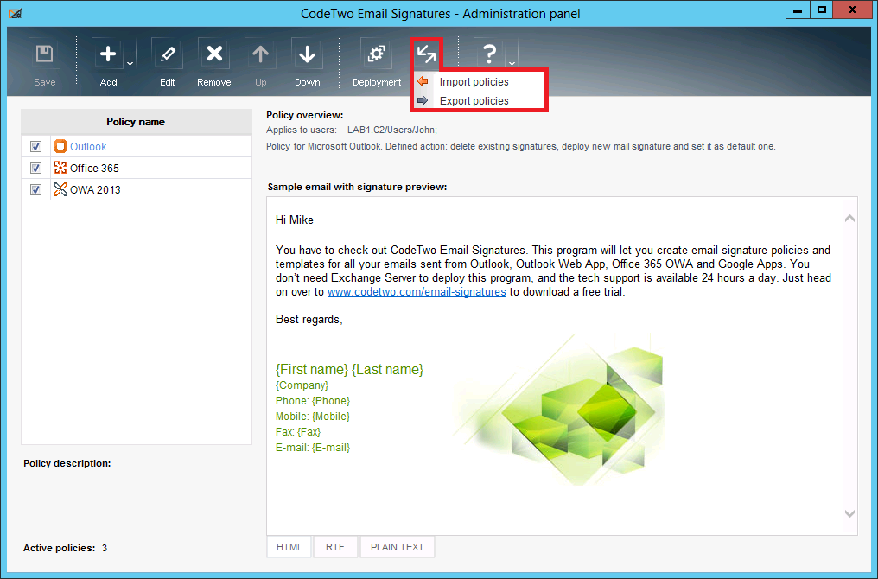Switch preview to the PLAIN TEXT tab
This screenshot has width=878, height=579.
[397, 547]
